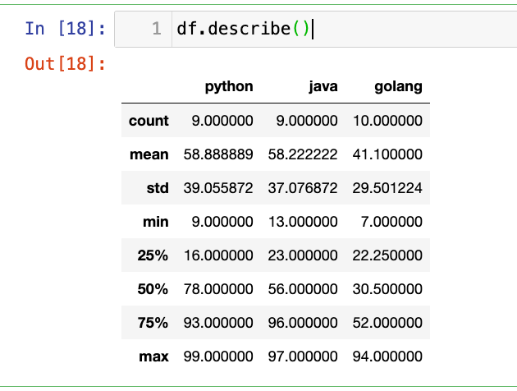This screenshot has height=391, width=517.
Task: Select the 75% row label
Action: pos(153,323)
